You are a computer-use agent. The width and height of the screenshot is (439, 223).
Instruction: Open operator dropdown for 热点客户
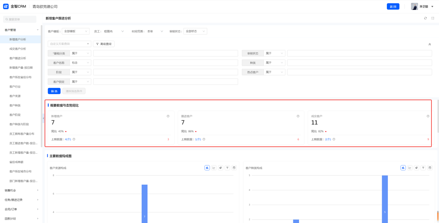click(274, 72)
